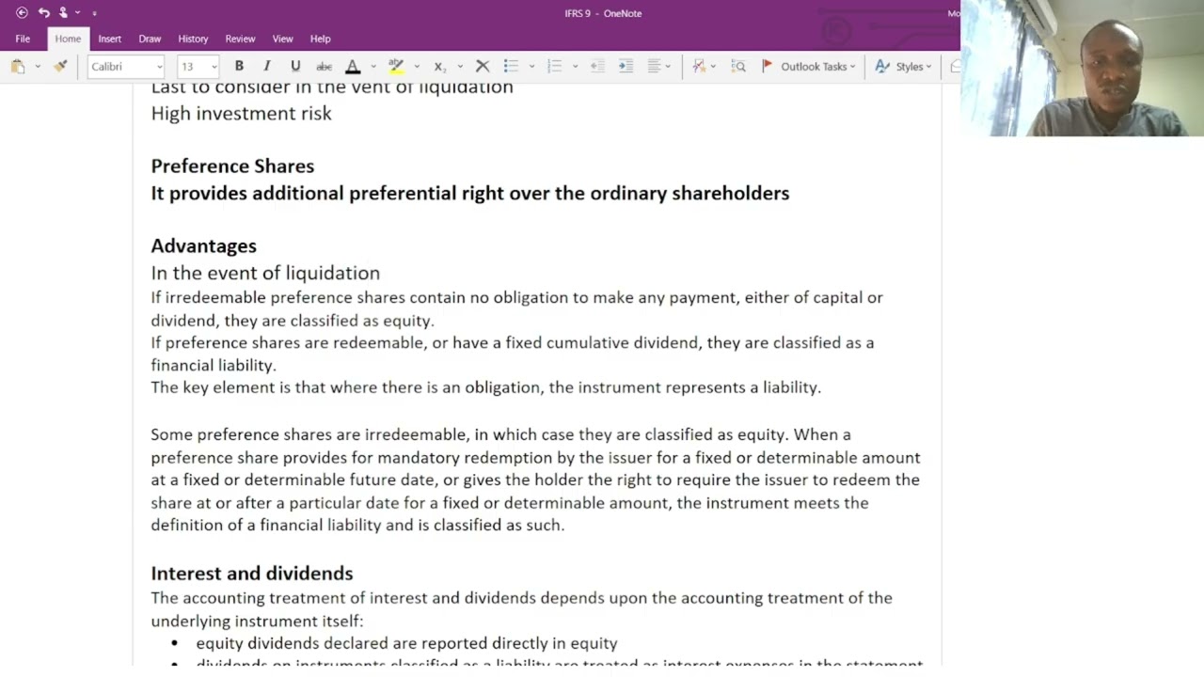Toggle strikethrough formatting
This screenshot has height=677, width=1204.
click(x=324, y=66)
